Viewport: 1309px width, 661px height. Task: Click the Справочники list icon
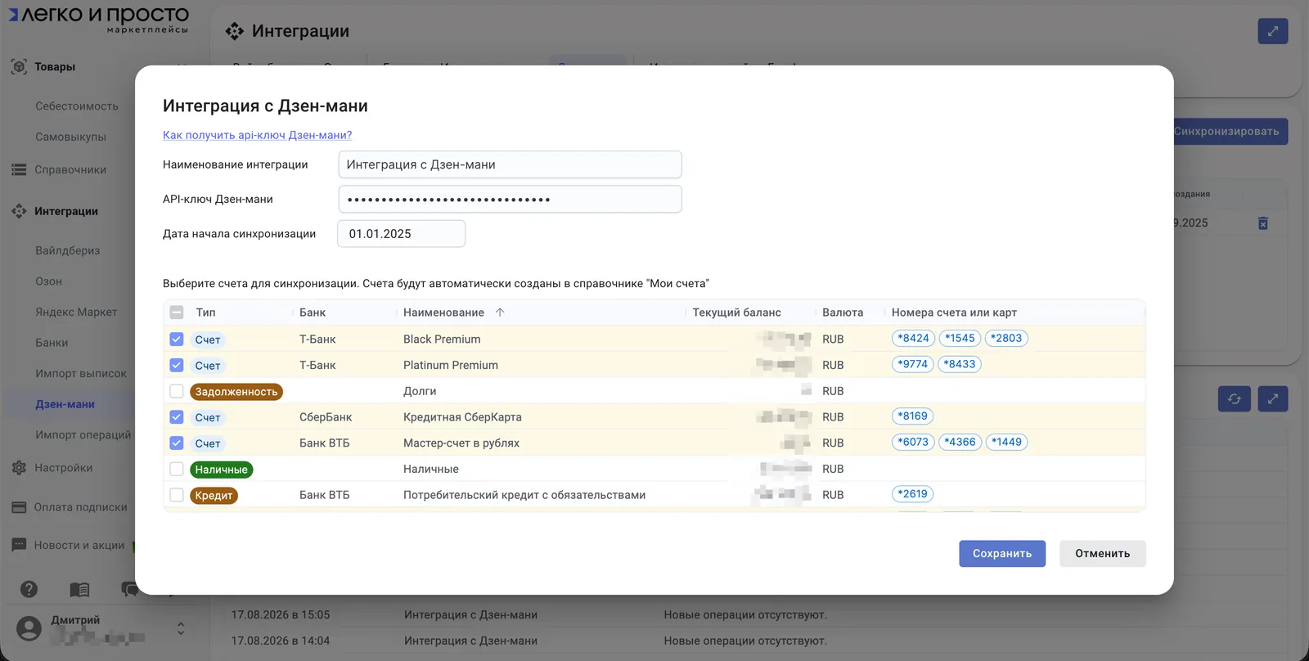[x=19, y=170]
